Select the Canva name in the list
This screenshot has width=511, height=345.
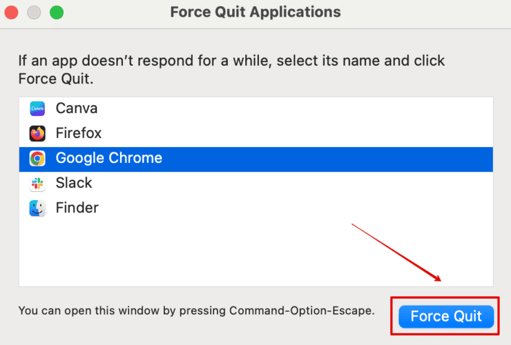point(77,108)
